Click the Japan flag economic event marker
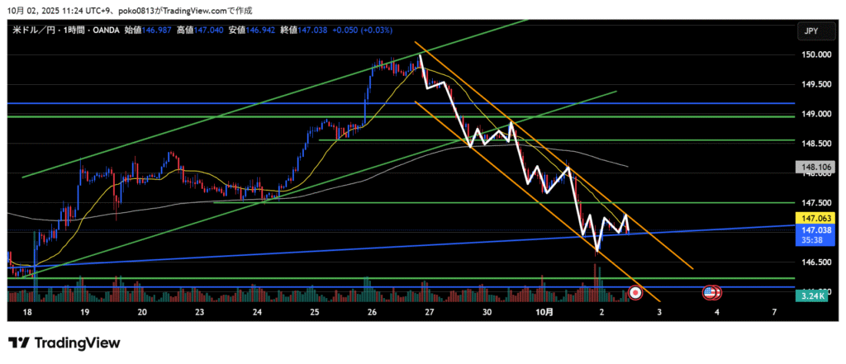 (x=634, y=291)
